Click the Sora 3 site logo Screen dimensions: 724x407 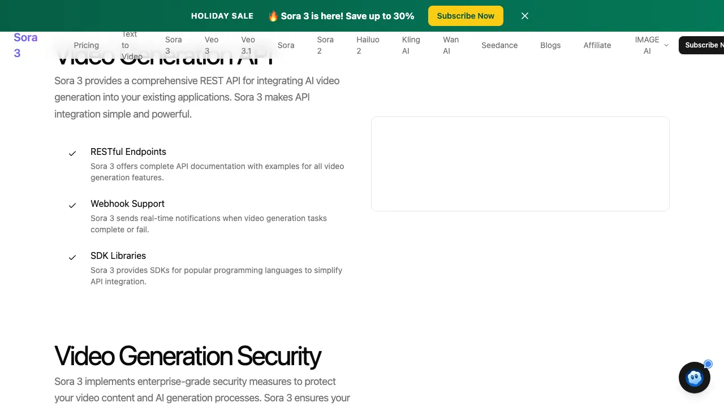click(25, 45)
